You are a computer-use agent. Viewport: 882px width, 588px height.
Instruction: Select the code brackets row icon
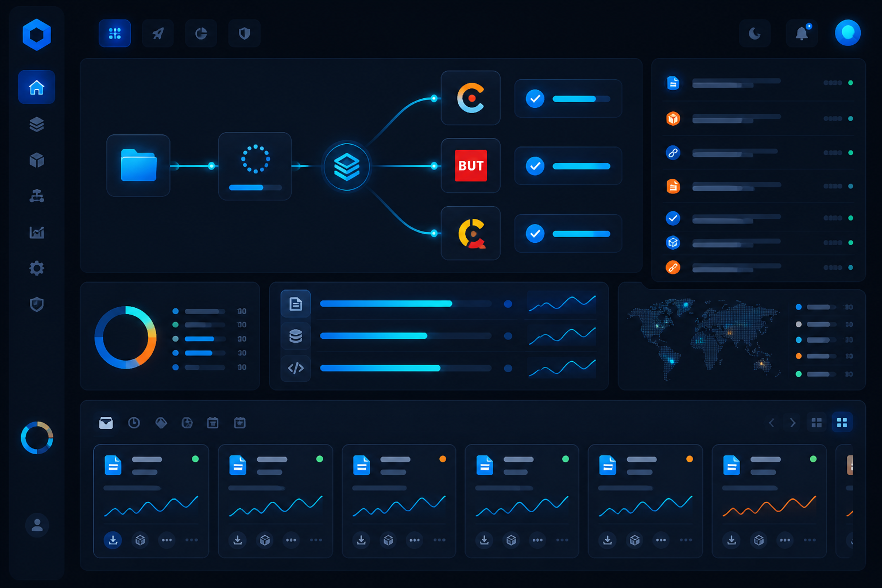pyautogui.click(x=296, y=368)
